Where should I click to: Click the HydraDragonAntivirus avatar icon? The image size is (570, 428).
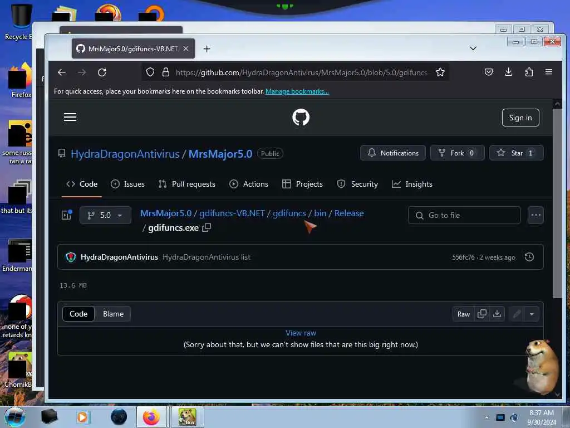(x=71, y=257)
